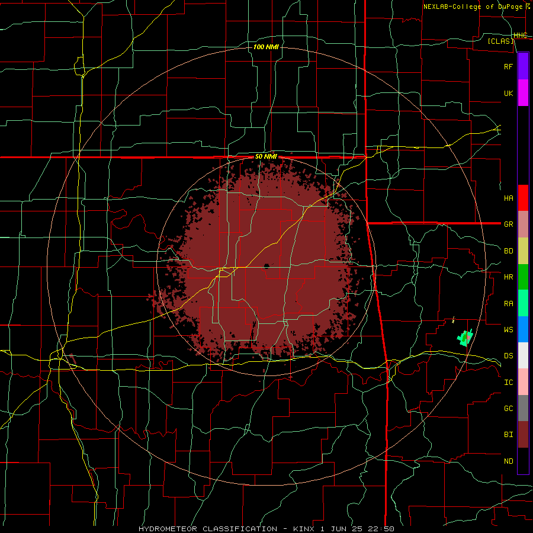533x533 pixels.
Task: Click the 'RF' legend label
Action: [x=508, y=66]
